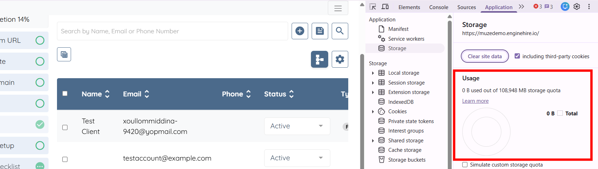Click the document list icon button
This screenshot has width=598, height=169.
tap(320, 31)
